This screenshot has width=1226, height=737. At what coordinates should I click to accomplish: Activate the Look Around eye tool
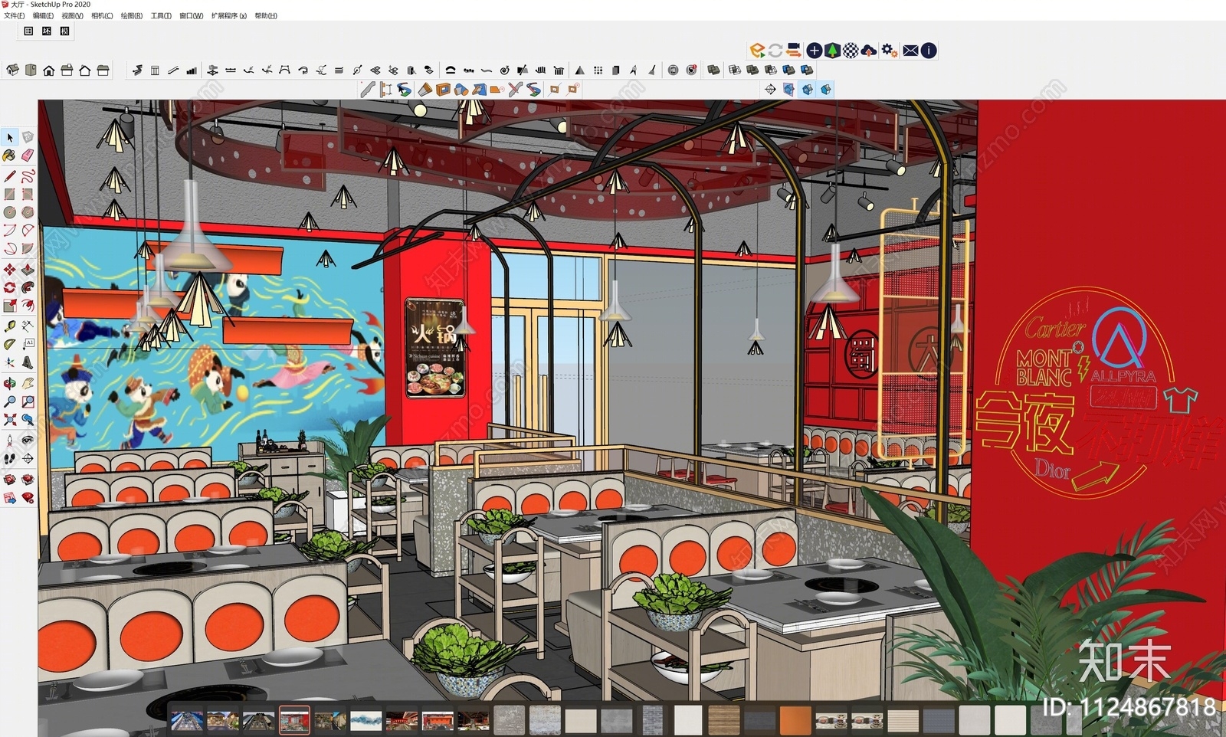[x=28, y=441]
